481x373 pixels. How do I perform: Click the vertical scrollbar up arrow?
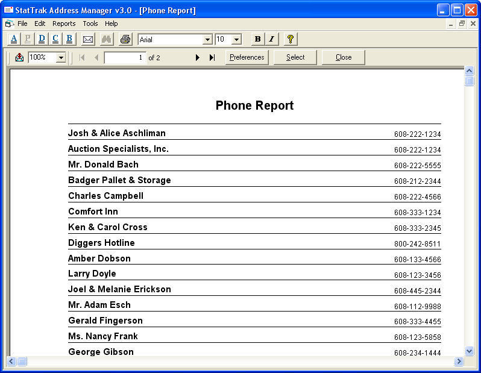(469, 71)
